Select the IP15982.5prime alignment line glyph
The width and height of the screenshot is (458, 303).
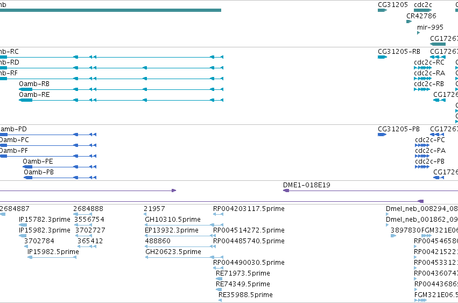pos(52,257)
